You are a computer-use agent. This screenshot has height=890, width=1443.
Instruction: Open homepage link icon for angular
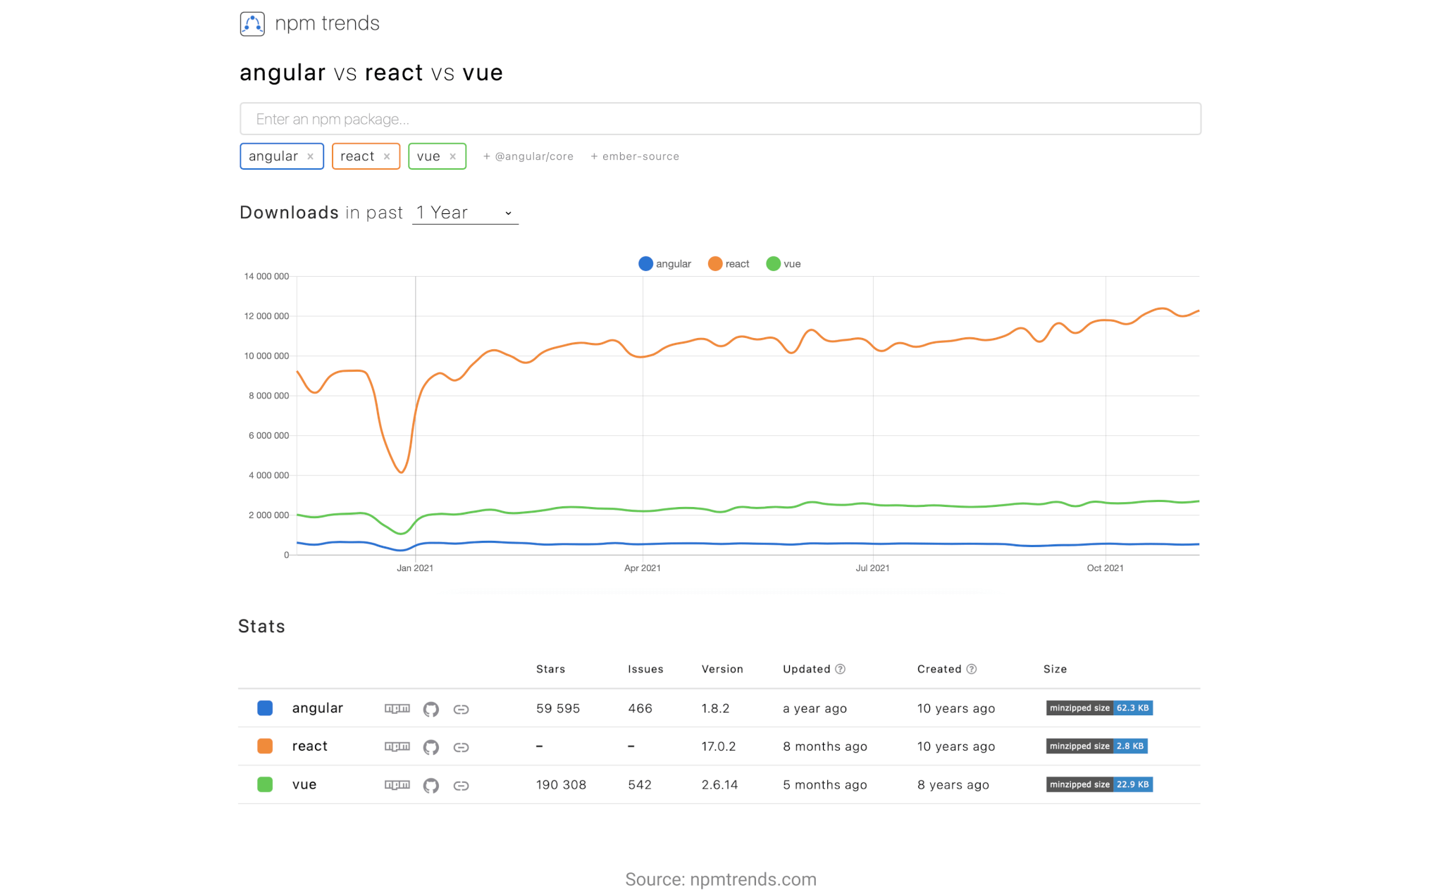tap(461, 709)
